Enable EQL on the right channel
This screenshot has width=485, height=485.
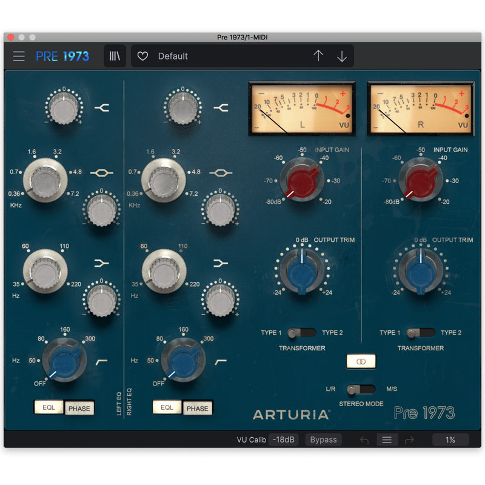(x=167, y=407)
